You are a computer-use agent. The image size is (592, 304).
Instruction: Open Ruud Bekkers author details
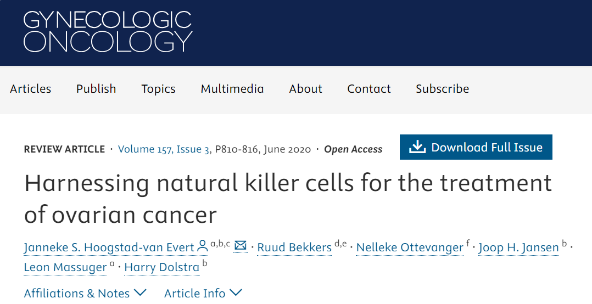pyautogui.click(x=295, y=247)
